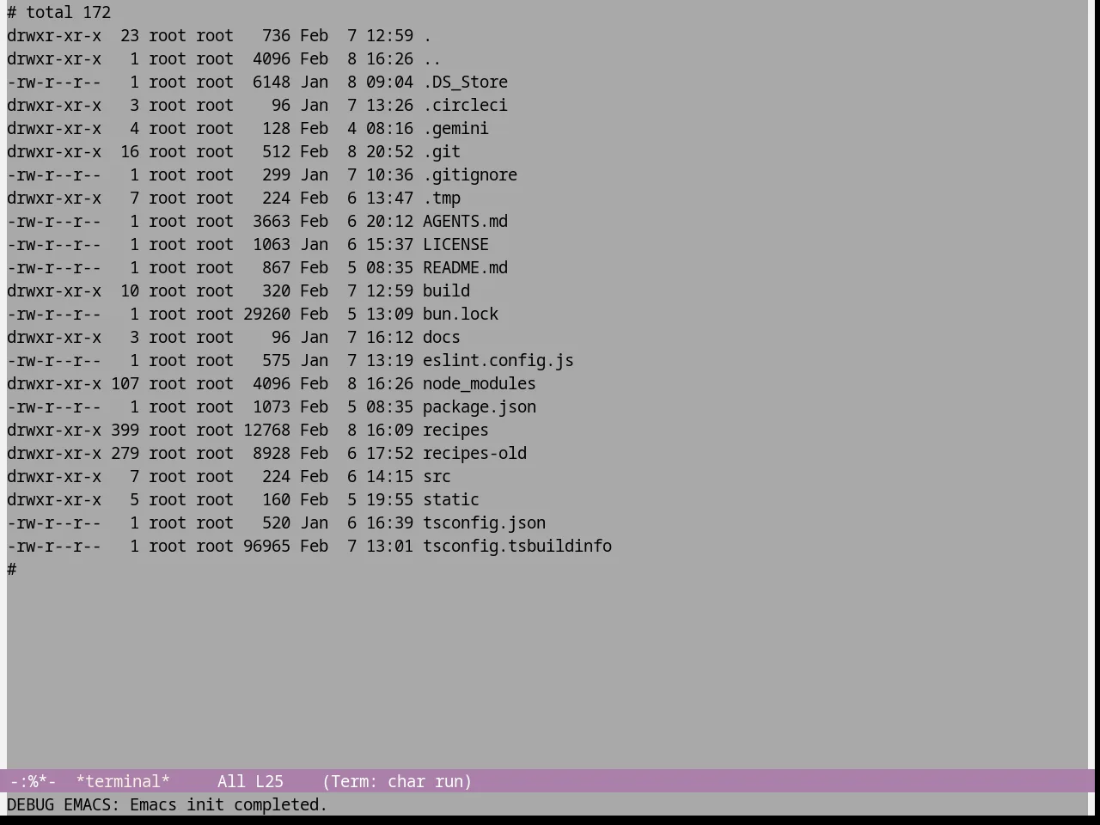Click the 8928 size value for recipes-old

(x=272, y=453)
